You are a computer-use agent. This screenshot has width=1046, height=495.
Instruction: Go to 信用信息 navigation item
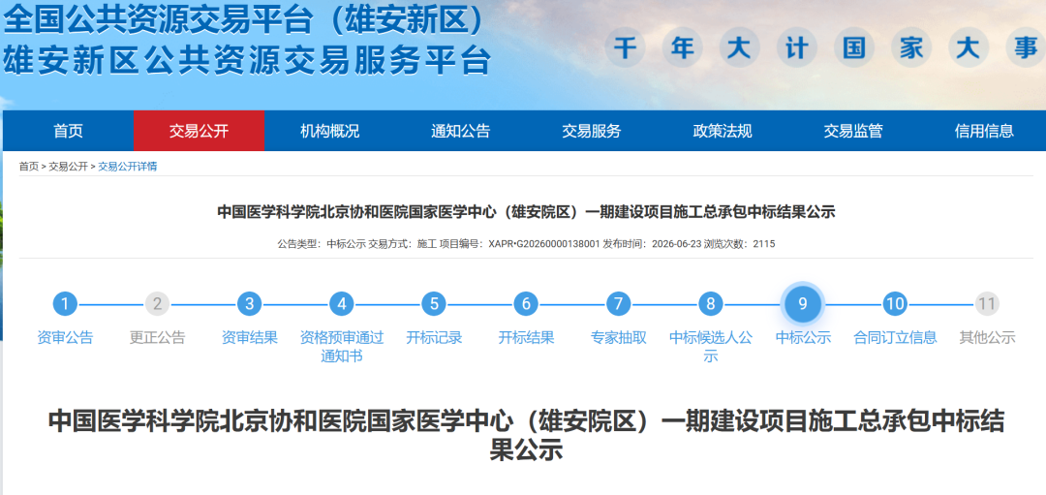[x=983, y=131]
